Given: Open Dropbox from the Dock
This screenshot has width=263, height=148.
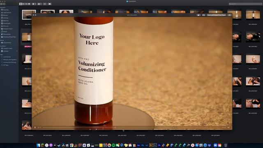Looking at the screenshot, I should click(209, 145).
